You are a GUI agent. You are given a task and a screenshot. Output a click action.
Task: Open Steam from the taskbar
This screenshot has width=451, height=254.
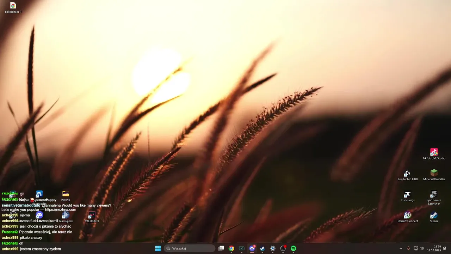point(262,248)
